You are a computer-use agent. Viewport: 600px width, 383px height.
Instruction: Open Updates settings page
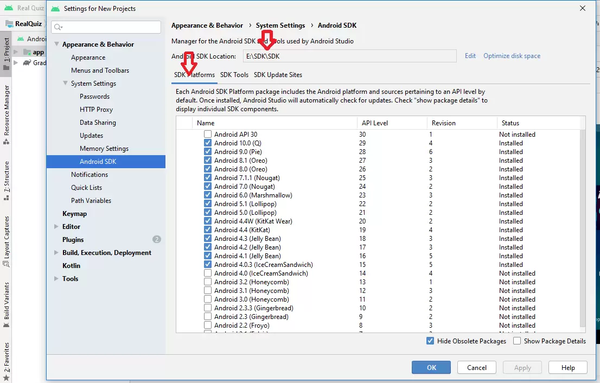click(x=91, y=136)
